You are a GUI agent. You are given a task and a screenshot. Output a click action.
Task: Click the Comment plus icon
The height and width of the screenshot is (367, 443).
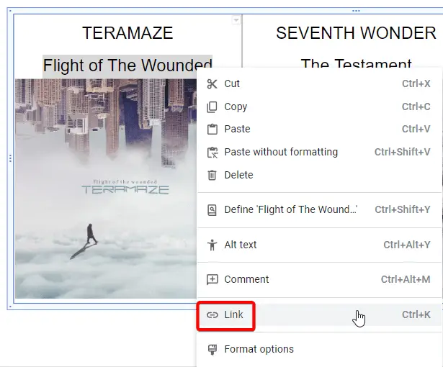tap(212, 279)
